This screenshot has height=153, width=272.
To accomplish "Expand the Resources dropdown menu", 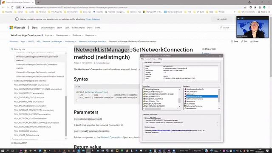I will pyautogui.click(x=91, y=35).
